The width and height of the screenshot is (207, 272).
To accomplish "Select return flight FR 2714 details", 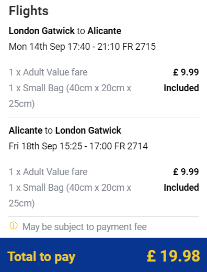I will point(78,146).
